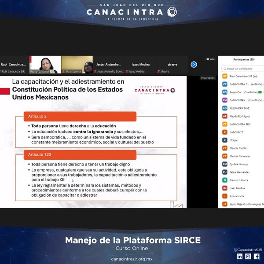
Task: Click the Participantes (29) panel header
Action: [244, 59]
